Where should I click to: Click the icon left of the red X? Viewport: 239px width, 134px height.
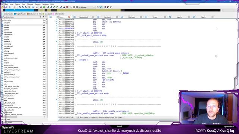64,7
